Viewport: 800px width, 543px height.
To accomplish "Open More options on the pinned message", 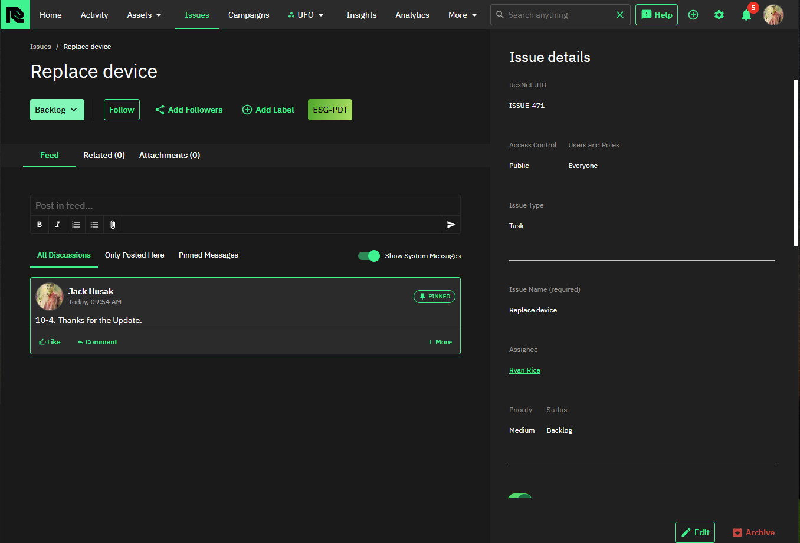I will pyautogui.click(x=440, y=342).
